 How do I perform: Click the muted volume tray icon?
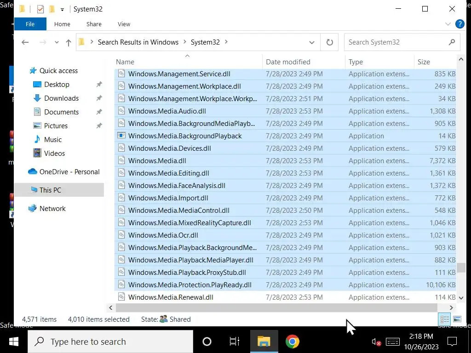[x=376, y=342]
